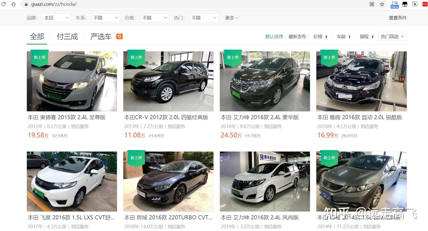This screenshot has width=428, height=231.
Task: Sort by 最新发布
Action: pyautogui.click(x=297, y=37)
